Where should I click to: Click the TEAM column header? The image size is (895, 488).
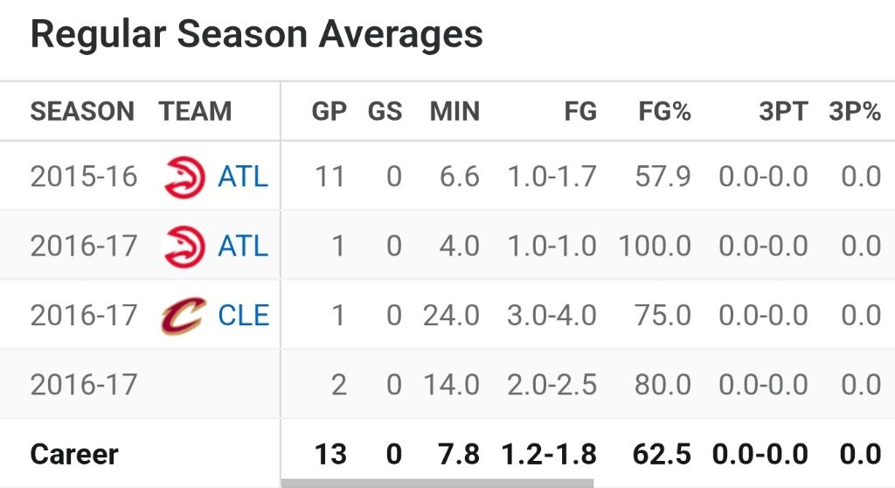click(195, 112)
